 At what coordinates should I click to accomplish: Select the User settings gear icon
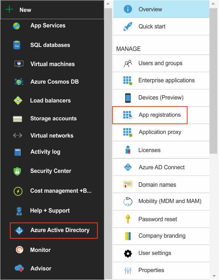[128, 254]
